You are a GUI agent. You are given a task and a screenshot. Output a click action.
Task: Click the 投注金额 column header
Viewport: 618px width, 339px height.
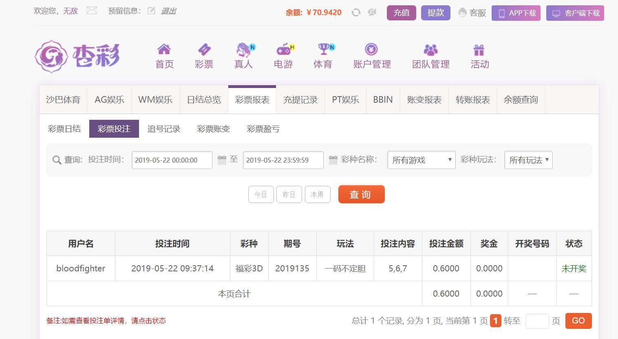tap(446, 244)
